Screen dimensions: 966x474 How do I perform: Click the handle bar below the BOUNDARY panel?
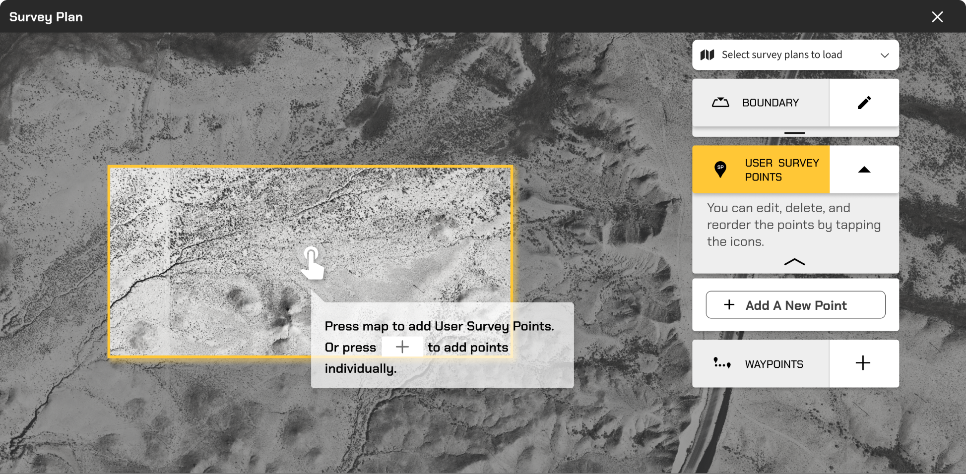click(x=794, y=133)
